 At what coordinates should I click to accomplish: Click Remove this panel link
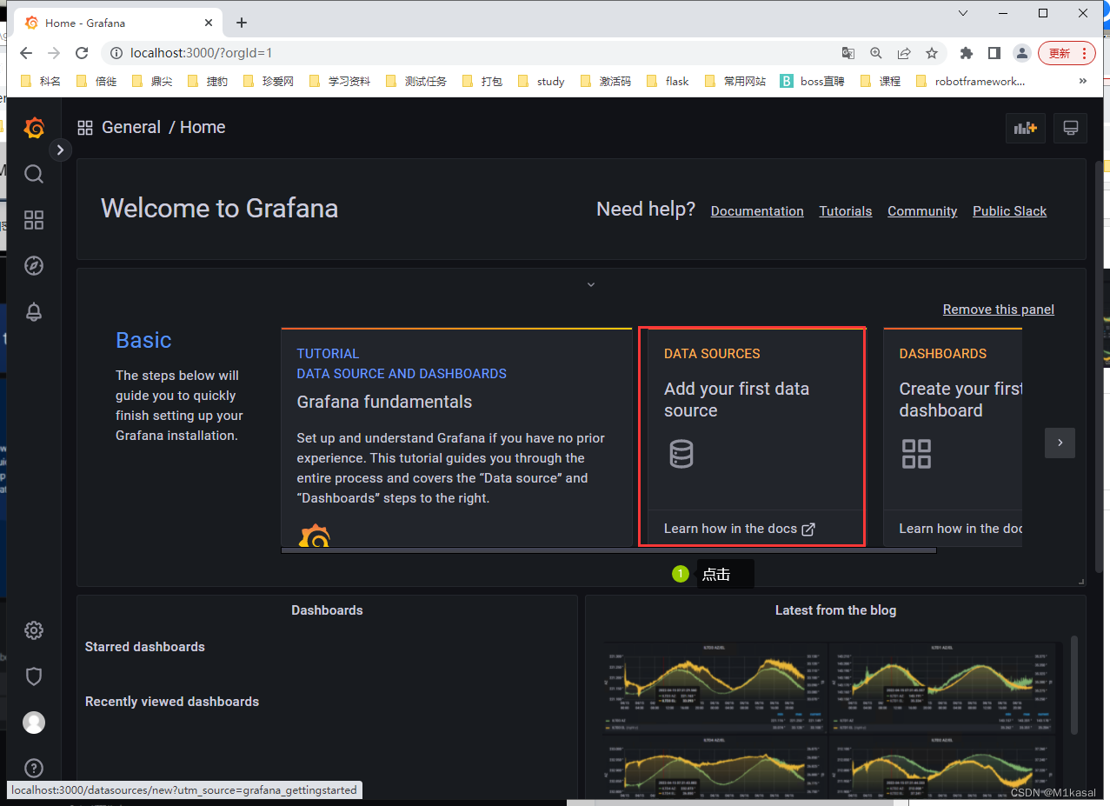coord(999,310)
